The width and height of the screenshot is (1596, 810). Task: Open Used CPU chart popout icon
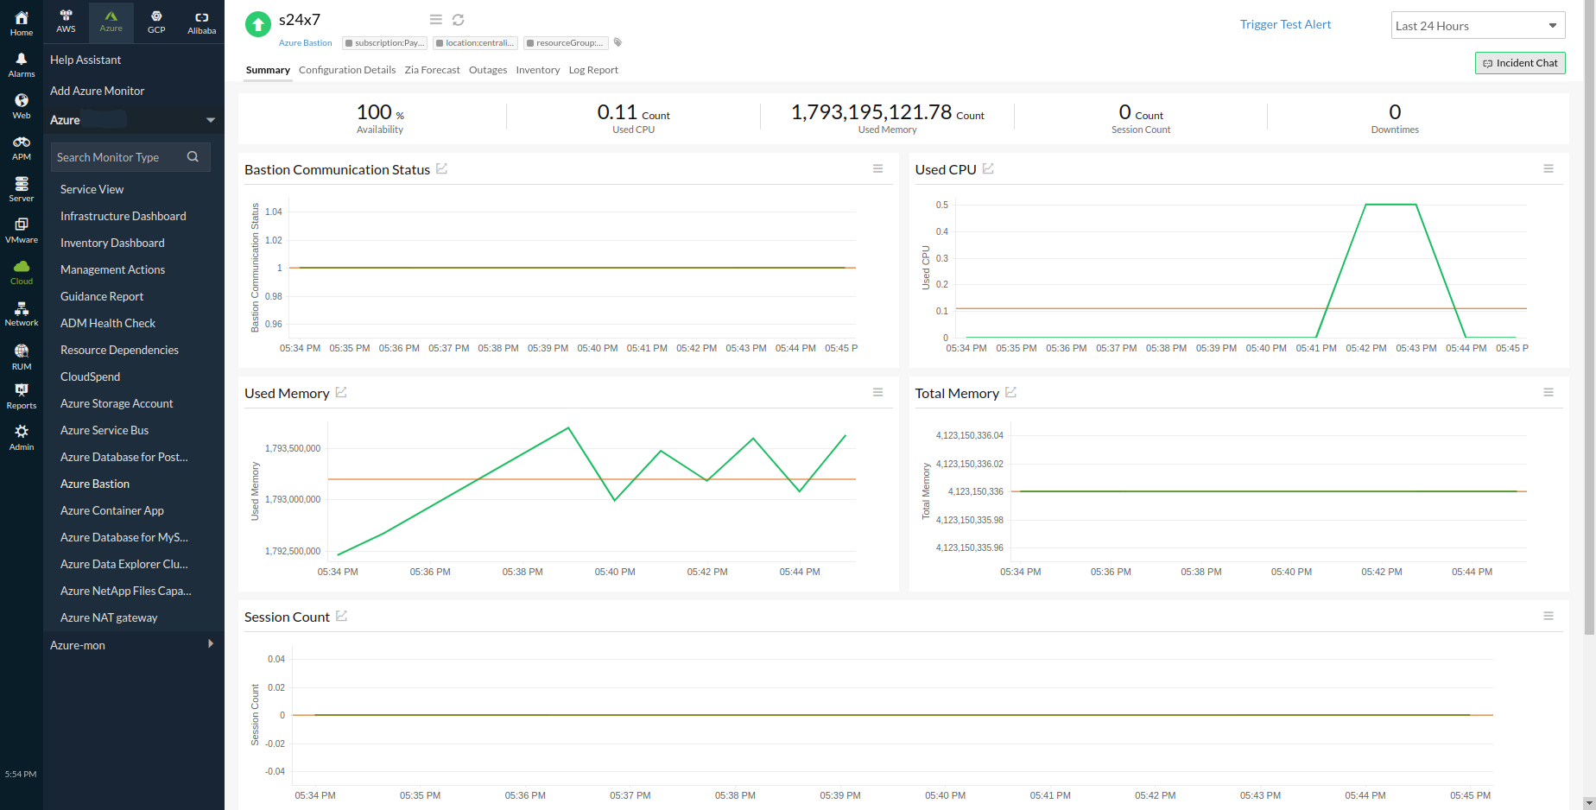[x=988, y=168]
